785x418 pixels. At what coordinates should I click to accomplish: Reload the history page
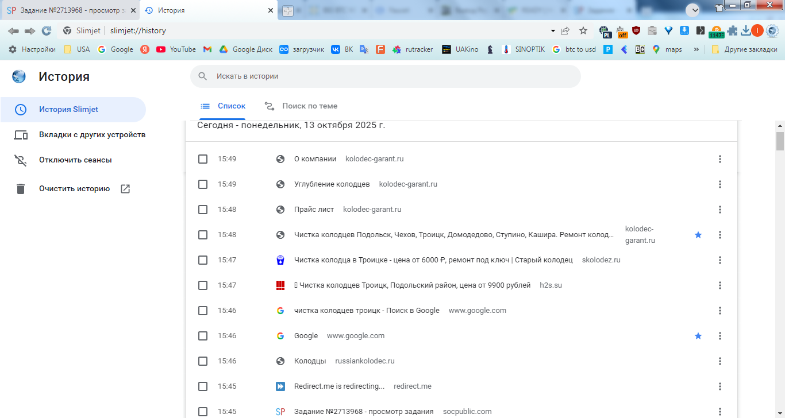(47, 31)
